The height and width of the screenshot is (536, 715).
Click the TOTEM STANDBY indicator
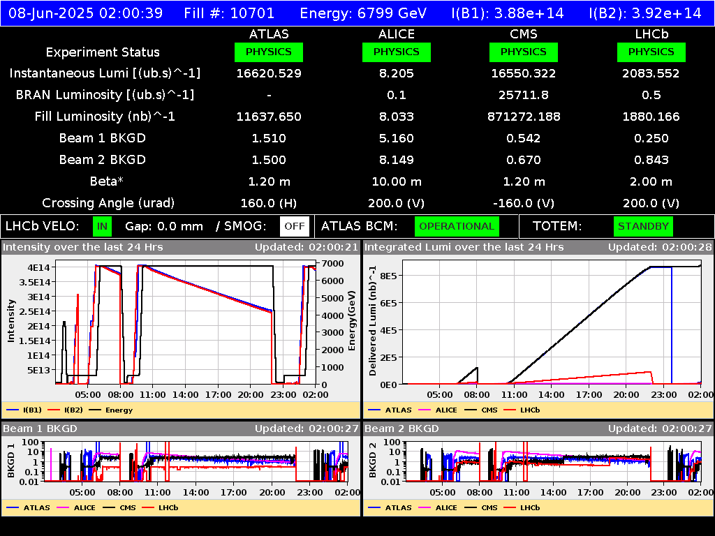[643, 227]
